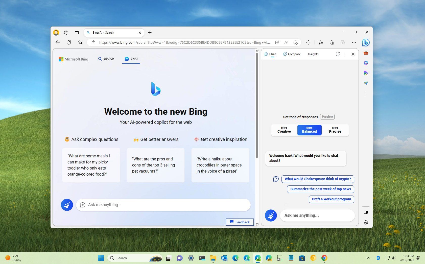Click Summarize the past week of top news
Screen dimensions: 425x264
[x=320, y=189]
